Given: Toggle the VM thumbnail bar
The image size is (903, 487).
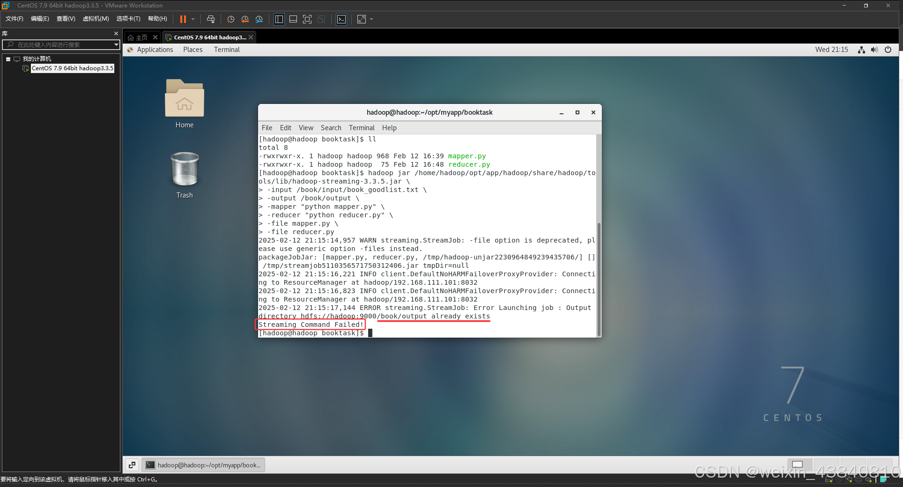Looking at the screenshot, I should 293,19.
